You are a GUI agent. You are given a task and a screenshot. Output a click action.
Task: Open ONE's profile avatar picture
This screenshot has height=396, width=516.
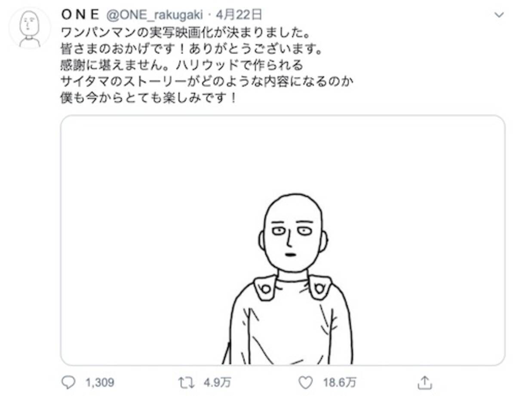click(x=30, y=27)
